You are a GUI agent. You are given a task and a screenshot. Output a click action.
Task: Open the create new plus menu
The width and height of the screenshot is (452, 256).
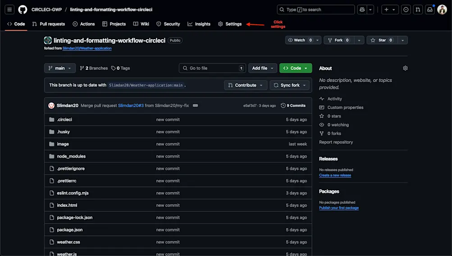pyautogui.click(x=390, y=9)
